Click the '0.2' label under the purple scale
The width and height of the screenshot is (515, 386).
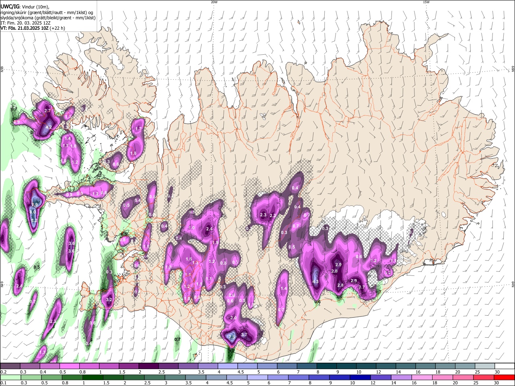click(x=3, y=372)
